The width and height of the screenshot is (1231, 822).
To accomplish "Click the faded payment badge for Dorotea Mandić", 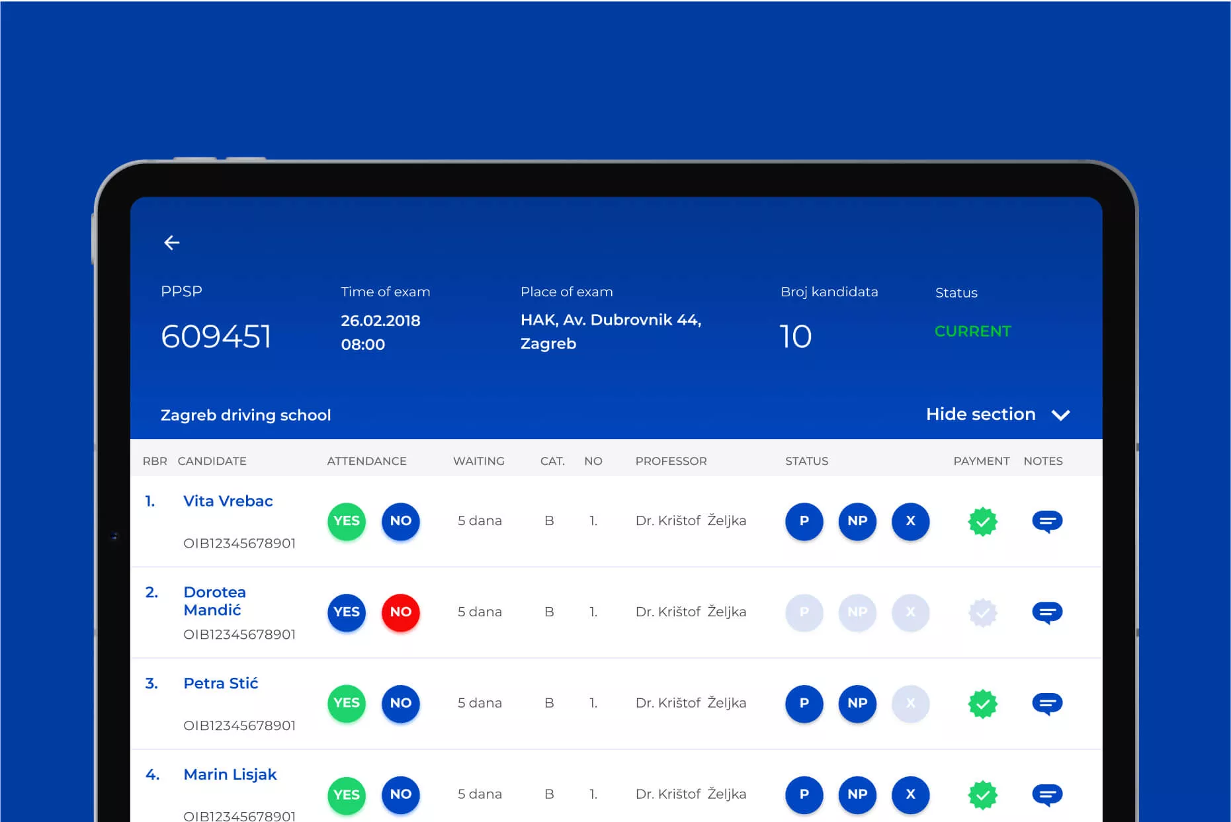I will click(982, 612).
